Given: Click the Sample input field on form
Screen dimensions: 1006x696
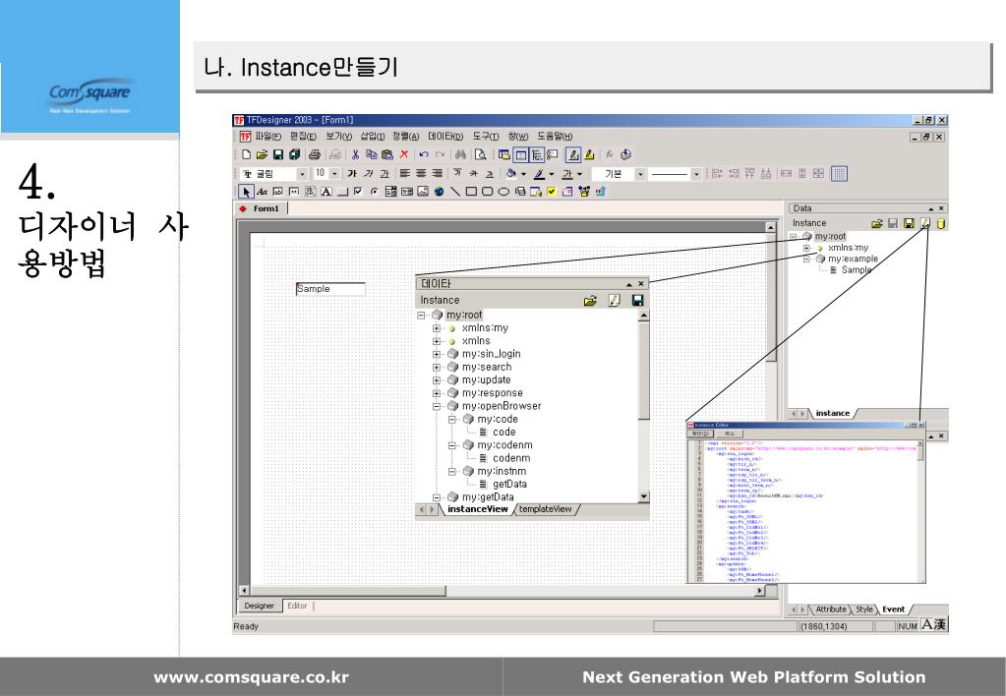Looking at the screenshot, I should (330, 289).
